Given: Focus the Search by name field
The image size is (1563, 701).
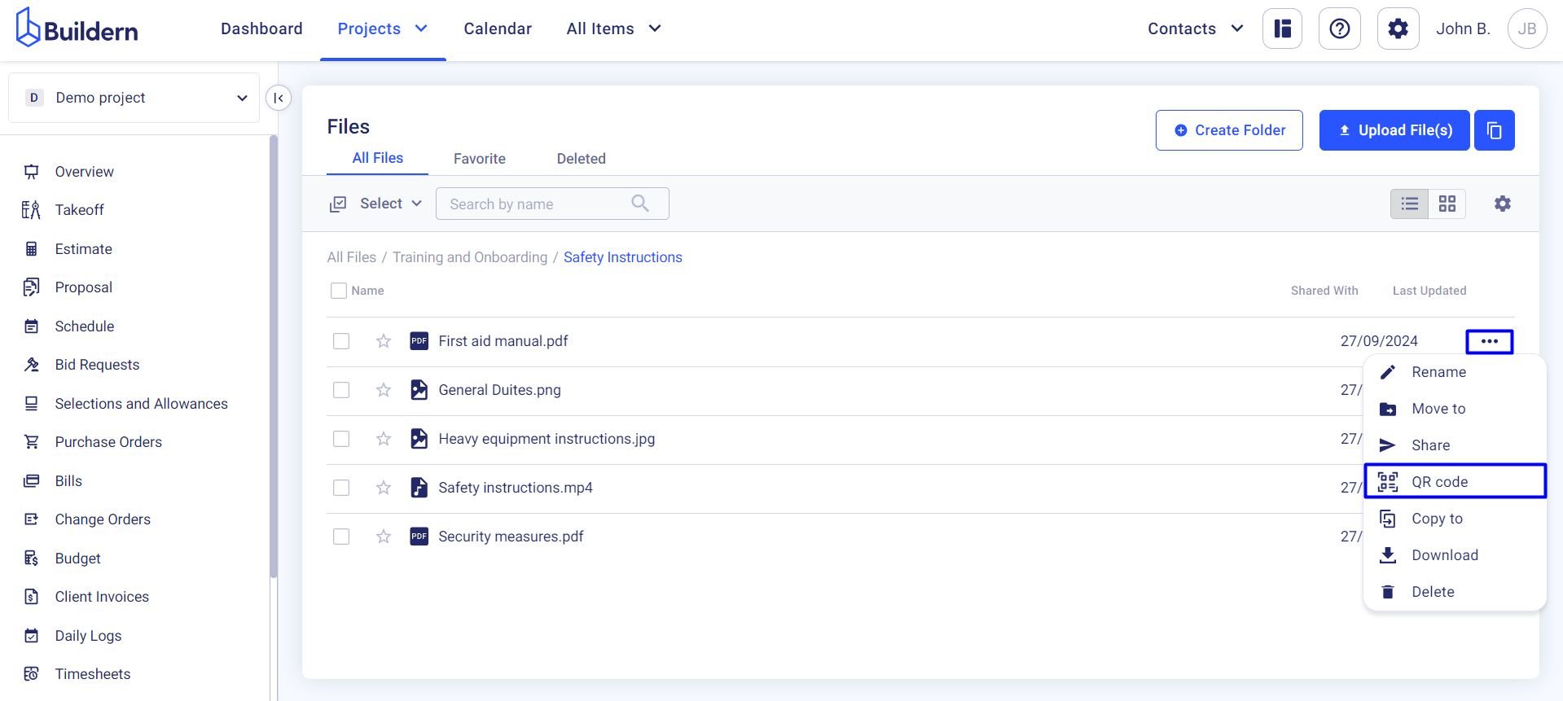Looking at the screenshot, I should (x=538, y=204).
